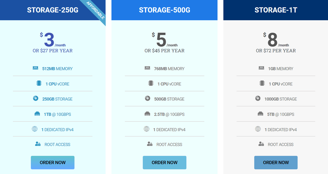This screenshot has width=328, height=174.
Task: Click the CPU chip icon in STORAGE-1T plan
Action: tap(262, 83)
